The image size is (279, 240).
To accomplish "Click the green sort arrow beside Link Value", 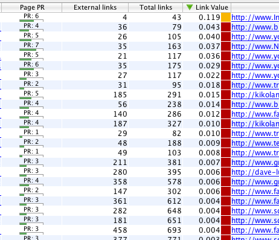I will (x=190, y=7).
